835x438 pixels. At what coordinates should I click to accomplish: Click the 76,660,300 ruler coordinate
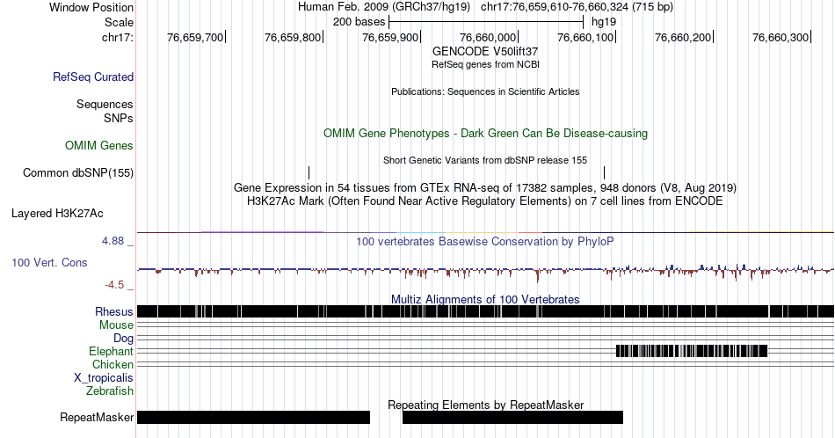point(781,37)
